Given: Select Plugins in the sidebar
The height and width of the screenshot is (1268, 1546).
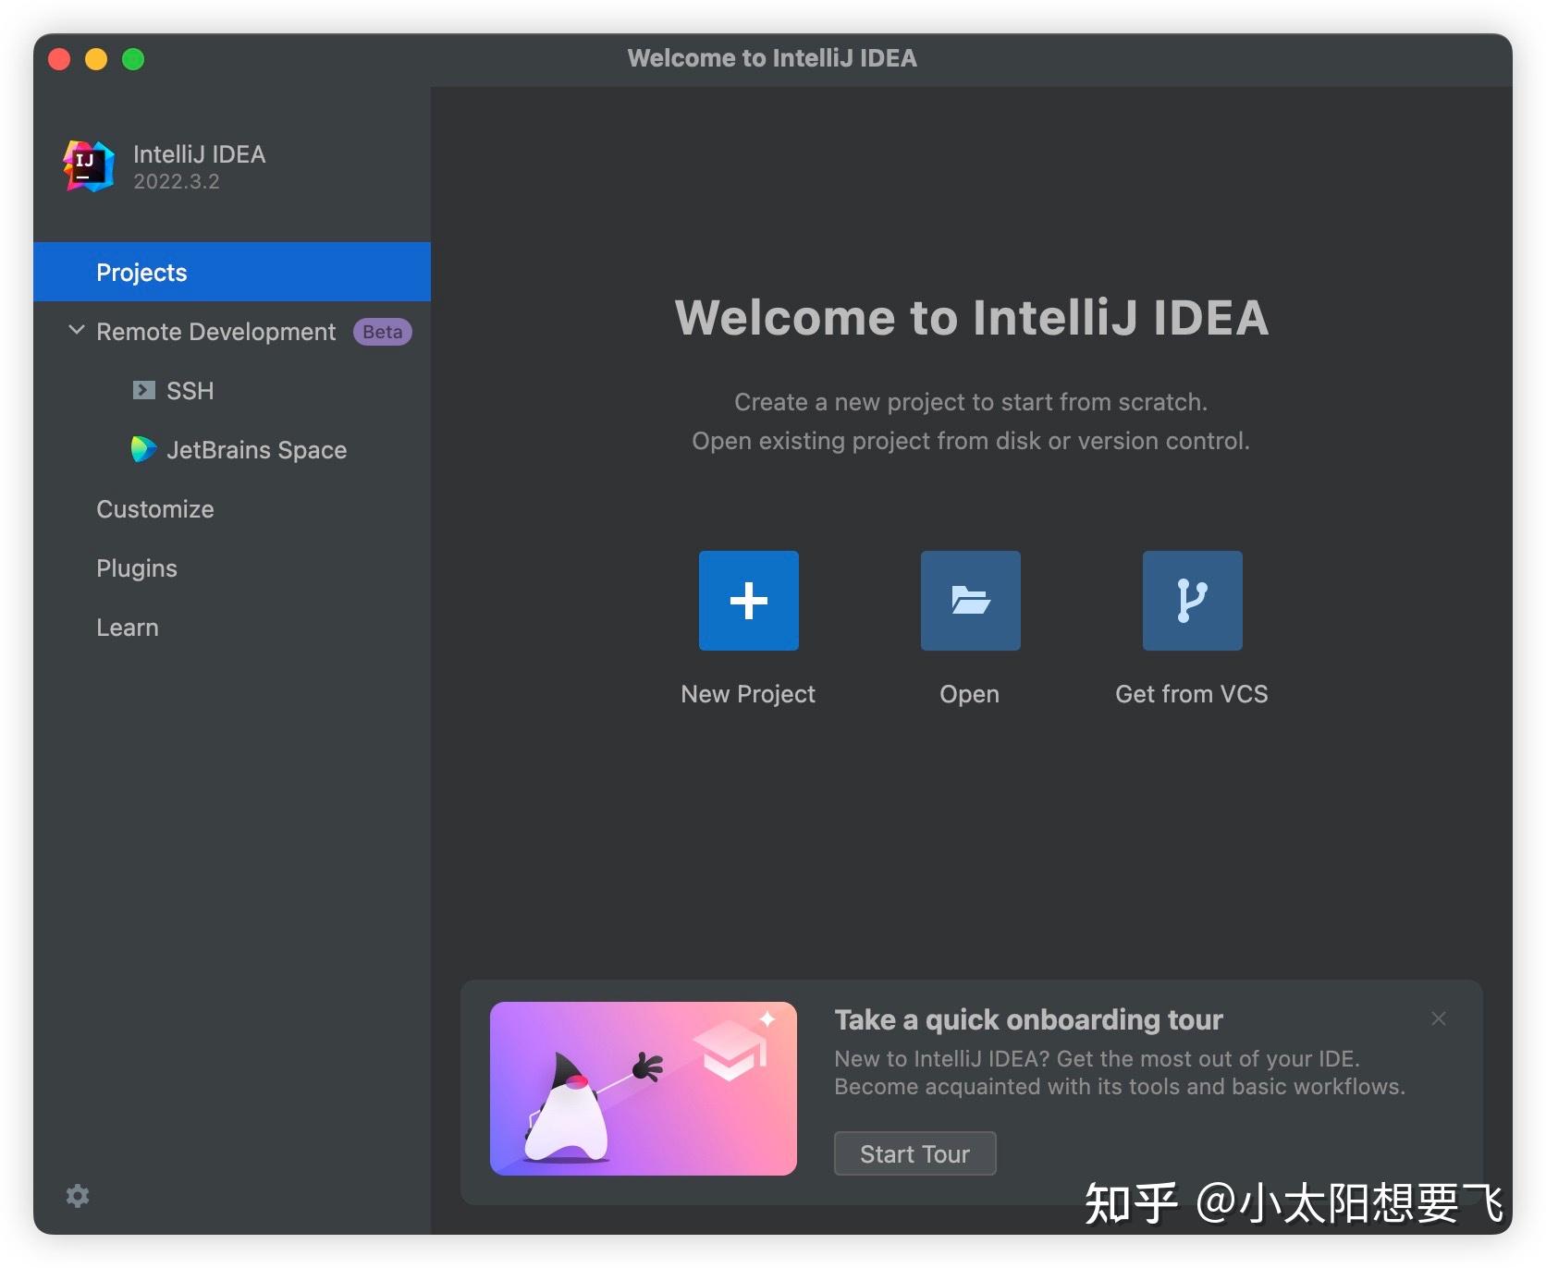Looking at the screenshot, I should click(136, 567).
